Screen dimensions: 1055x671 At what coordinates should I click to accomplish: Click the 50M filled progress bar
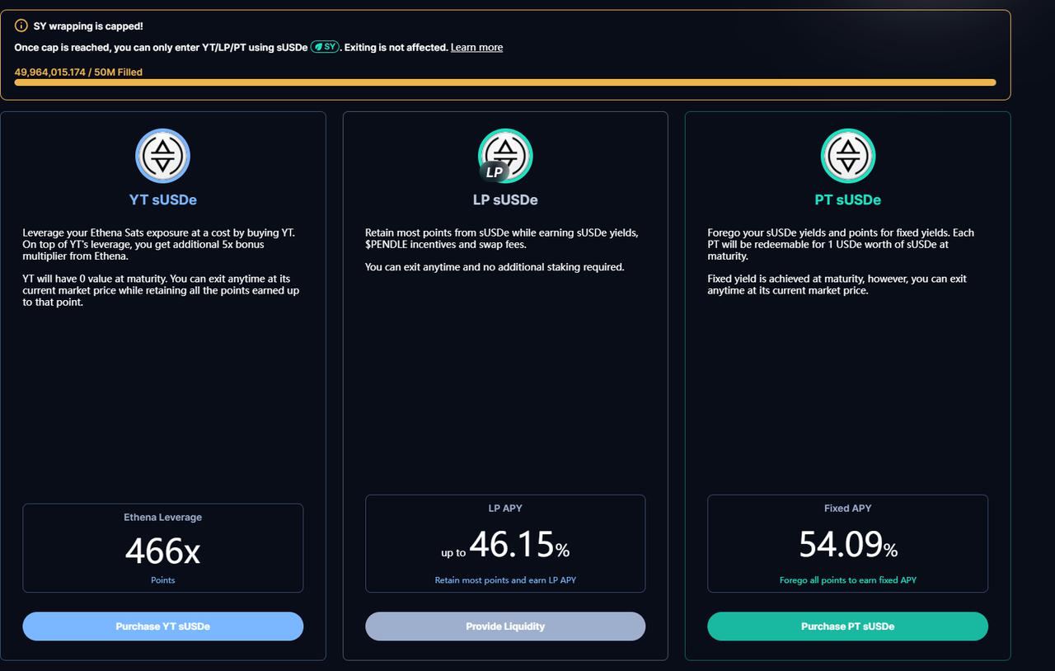pos(505,82)
